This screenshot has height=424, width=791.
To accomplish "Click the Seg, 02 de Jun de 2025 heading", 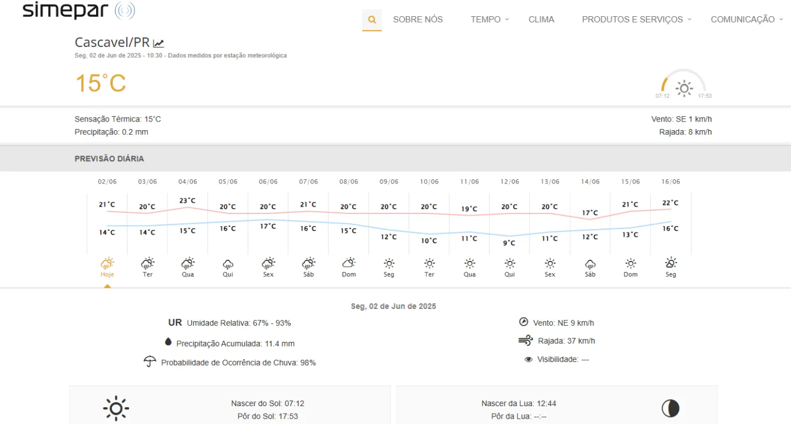I will [393, 306].
